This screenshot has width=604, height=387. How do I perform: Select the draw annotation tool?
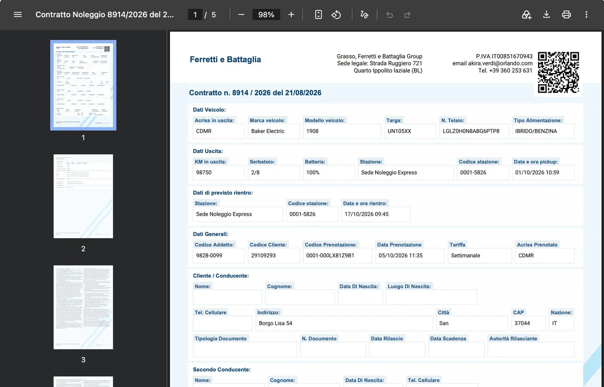coord(364,15)
